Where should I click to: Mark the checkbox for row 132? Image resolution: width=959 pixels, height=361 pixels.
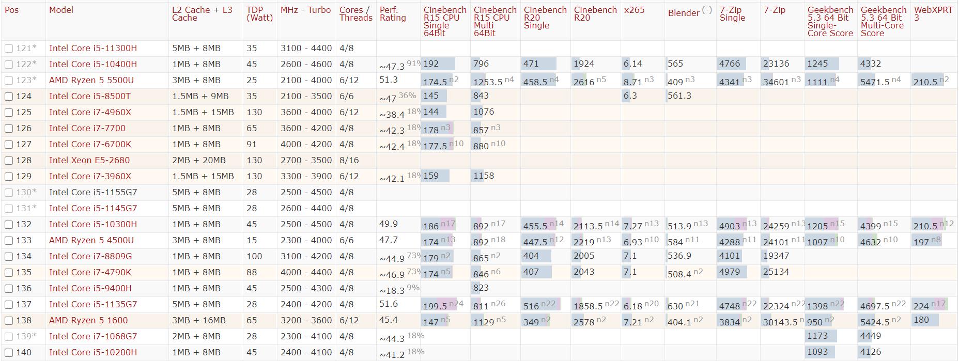[x=9, y=225]
